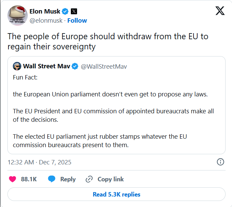This screenshot has height=207, width=232.
Task: Click the Wall Street Mav display name
Action: click(x=47, y=66)
